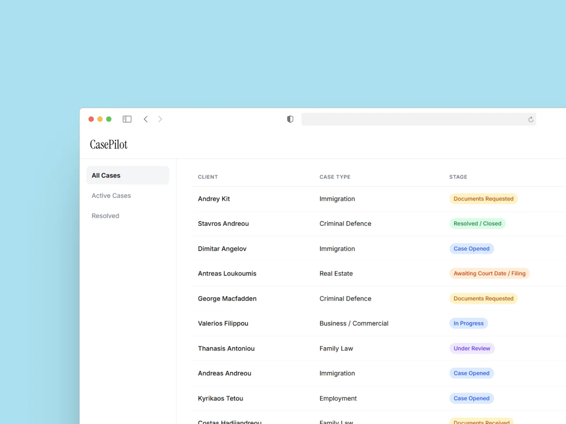Click Real Estate case type cell
Image resolution: width=566 pixels, height=424 pixels.
(336, 273)
